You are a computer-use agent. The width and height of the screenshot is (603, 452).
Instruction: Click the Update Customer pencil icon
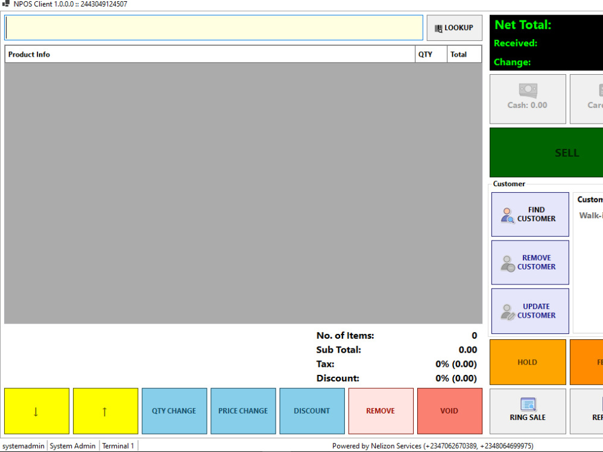(x=508, y=312)
